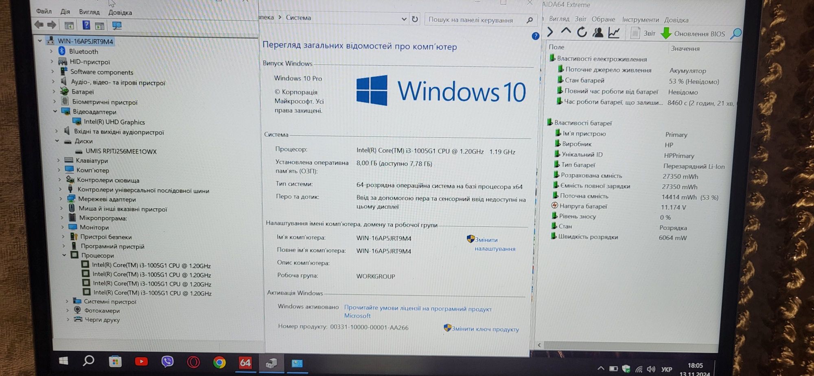Expand the Фотокамери node
Screen dimensions: 814x376
coord(68,310)
